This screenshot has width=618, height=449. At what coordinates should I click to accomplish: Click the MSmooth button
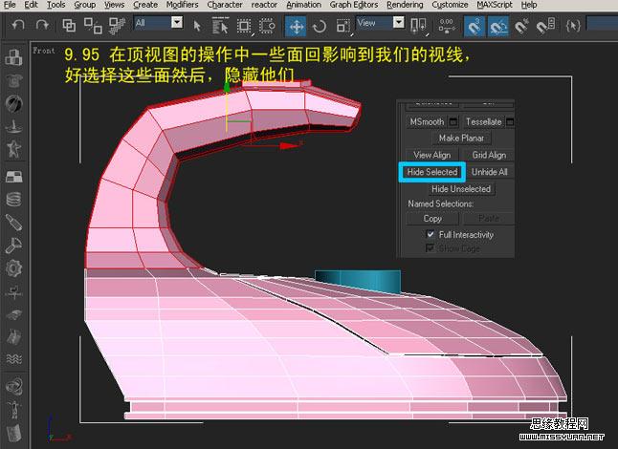coord(427,121)
